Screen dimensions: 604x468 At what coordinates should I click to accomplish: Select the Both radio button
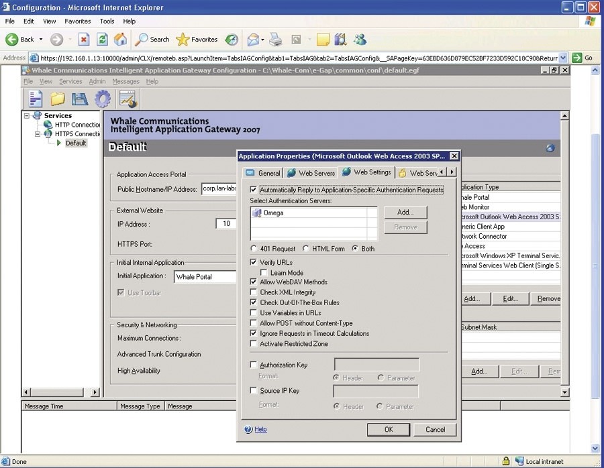[x=355, y=249]
